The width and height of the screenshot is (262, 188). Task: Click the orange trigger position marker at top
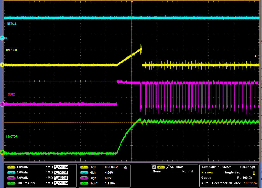click(132, 2)
